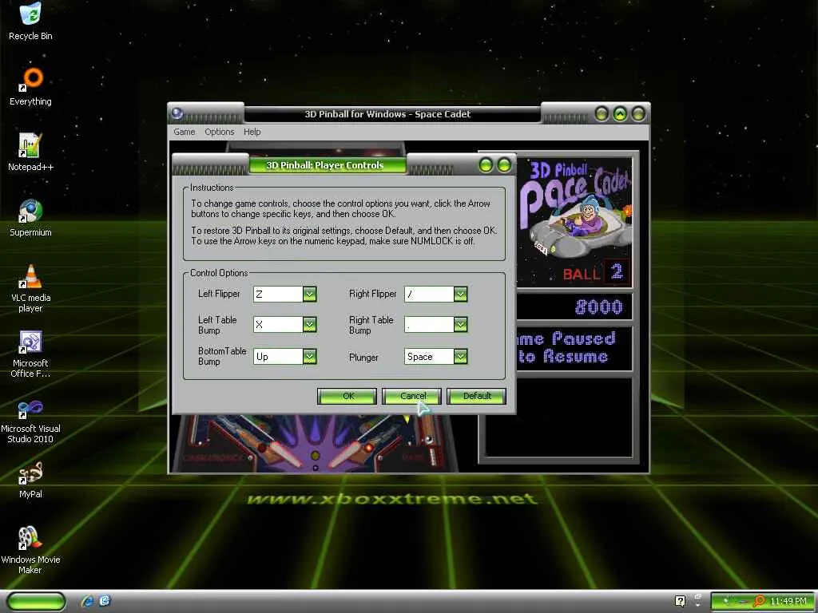Click the green Start button
This screenshot has width=818, height=613.
coord(37,601)
